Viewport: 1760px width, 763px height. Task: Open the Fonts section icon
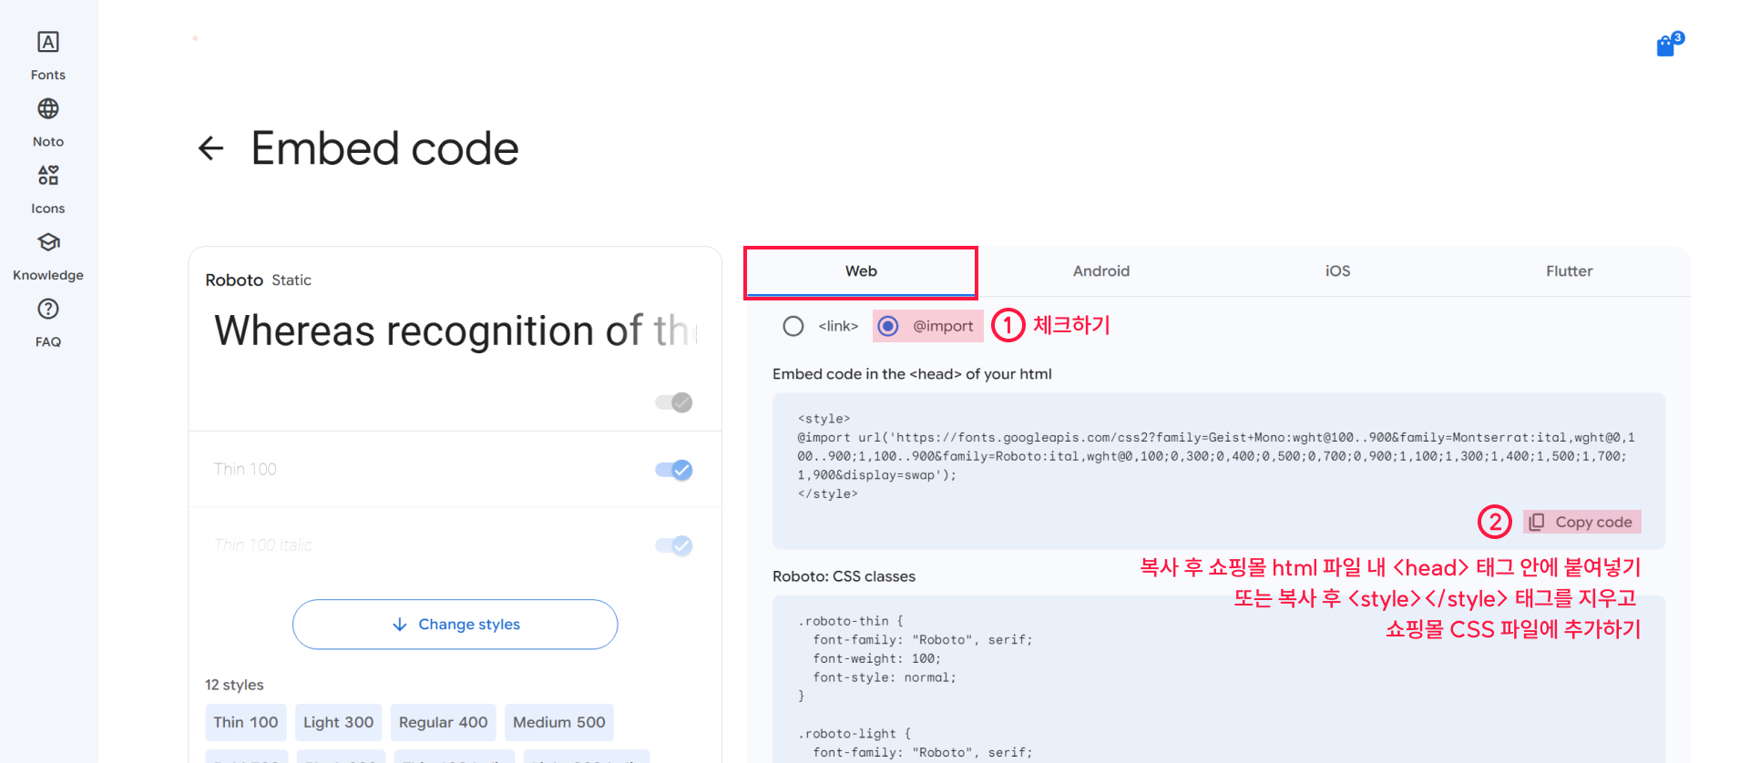coord(48,42)
